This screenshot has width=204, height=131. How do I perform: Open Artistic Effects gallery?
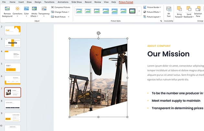[34, 9]
